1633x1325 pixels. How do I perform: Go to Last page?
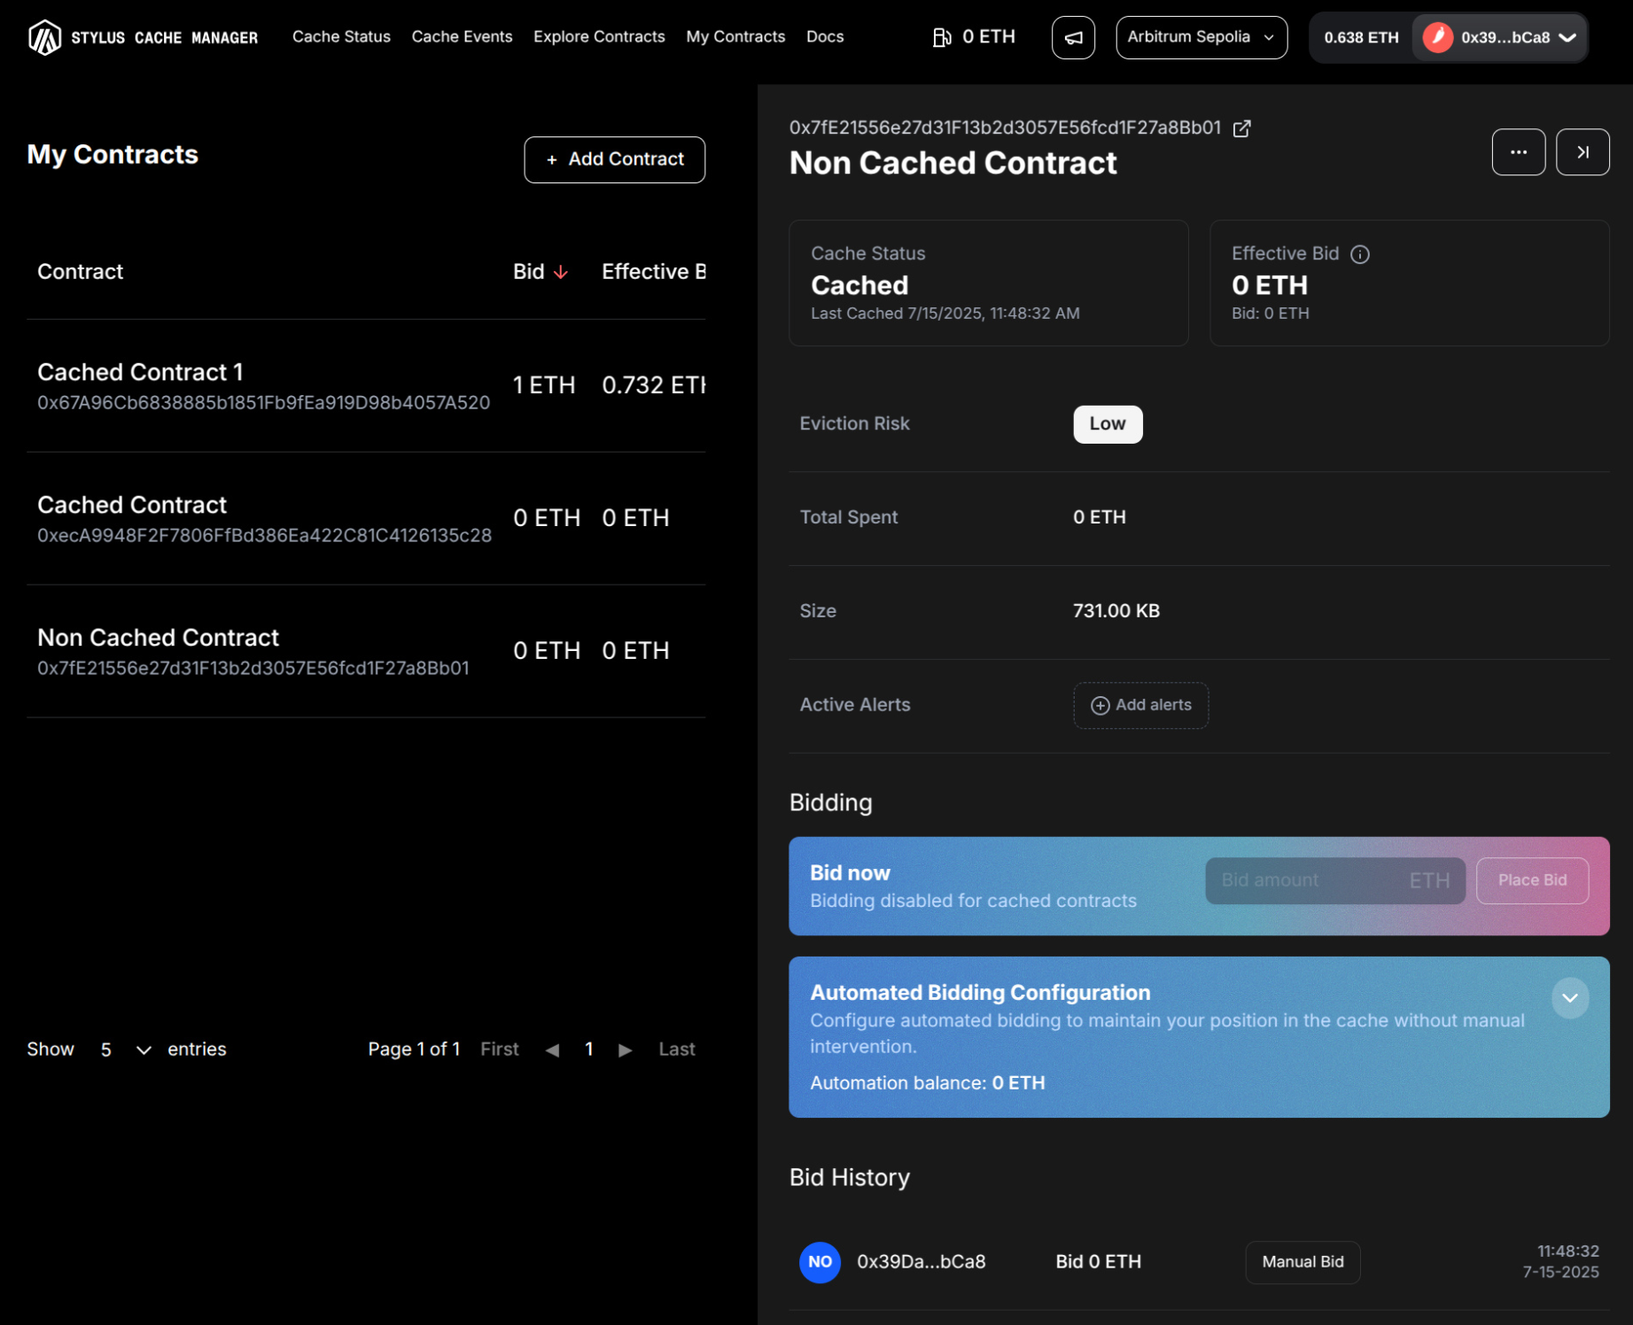(677, 1050)
